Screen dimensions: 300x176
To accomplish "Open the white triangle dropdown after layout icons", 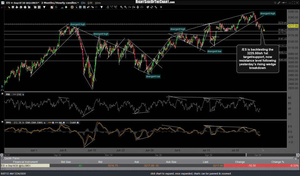I will tap(44, 7).
